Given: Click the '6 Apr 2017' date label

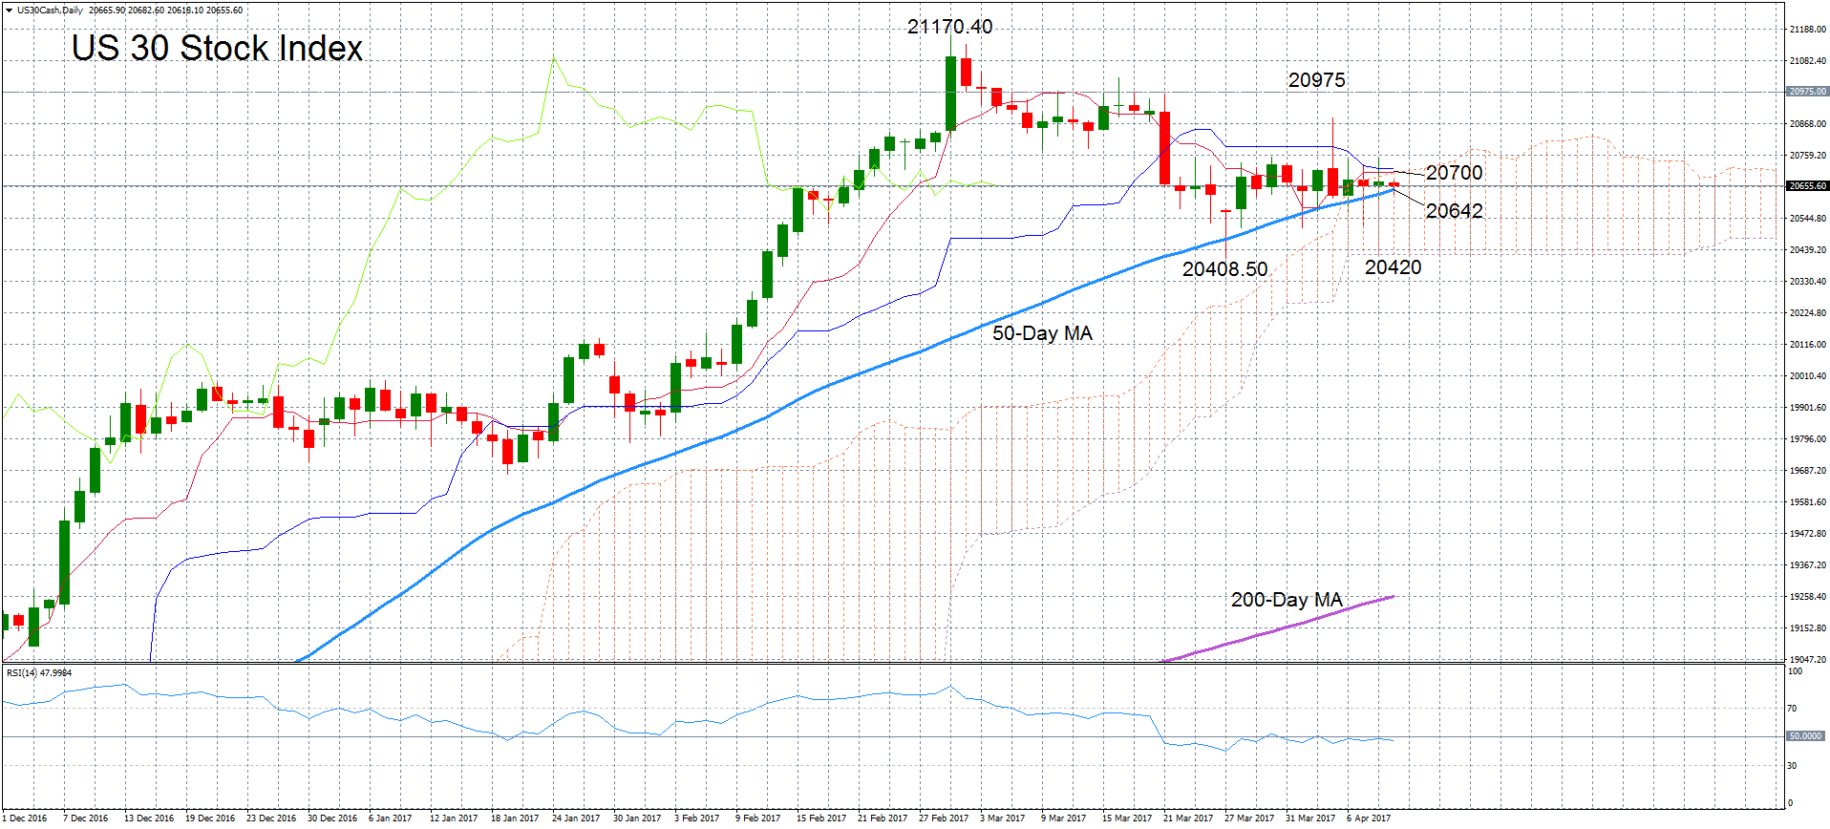Looking at the screenshot, I should pos(1369,818).
